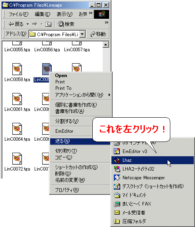The width and height of the screenshot is (195, 227).
Task: Select the メール受信者 mail recipient item
Action: [x=152, y=213]
